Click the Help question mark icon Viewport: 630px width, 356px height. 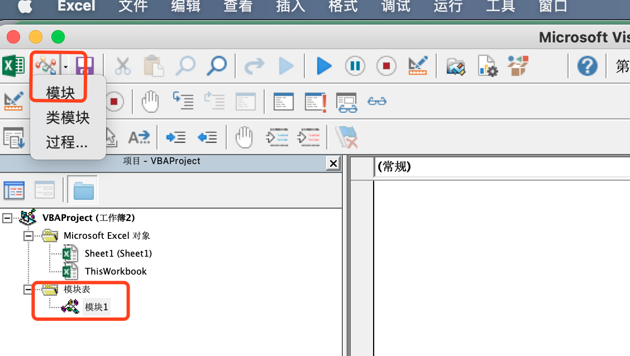587,66
